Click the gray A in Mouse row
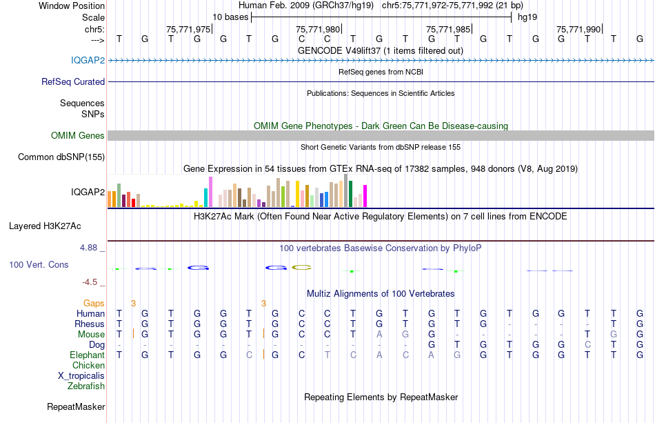The height and width of the screenshot is (423, 655). tap(379, 335)
